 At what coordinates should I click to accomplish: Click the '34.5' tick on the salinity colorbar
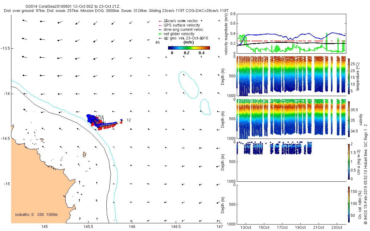click(x=354, y=131)
